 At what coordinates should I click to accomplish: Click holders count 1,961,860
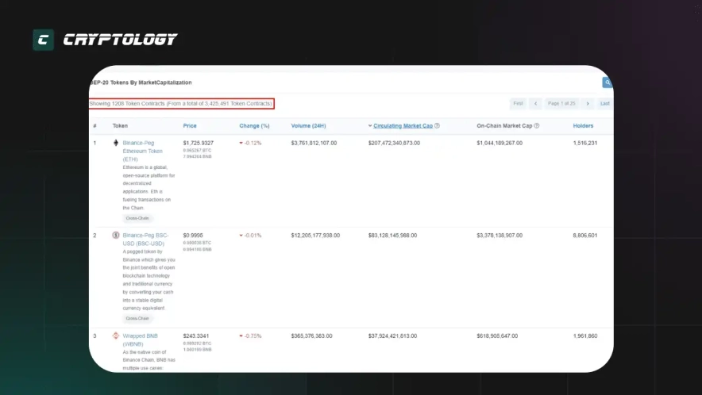(x=585, y=336)
